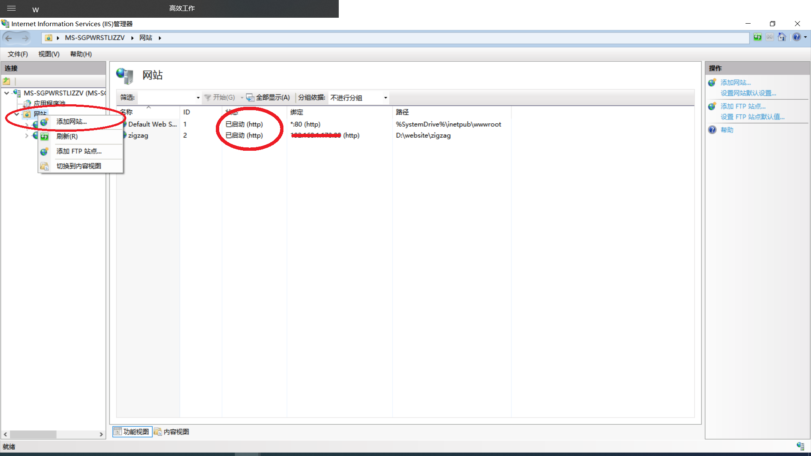The width and height of the screenshot is (811, 456).
Task: Click MS-SGPWRSTLIZZV in the breadcrumb bar
Action: [x=95, y=38]
